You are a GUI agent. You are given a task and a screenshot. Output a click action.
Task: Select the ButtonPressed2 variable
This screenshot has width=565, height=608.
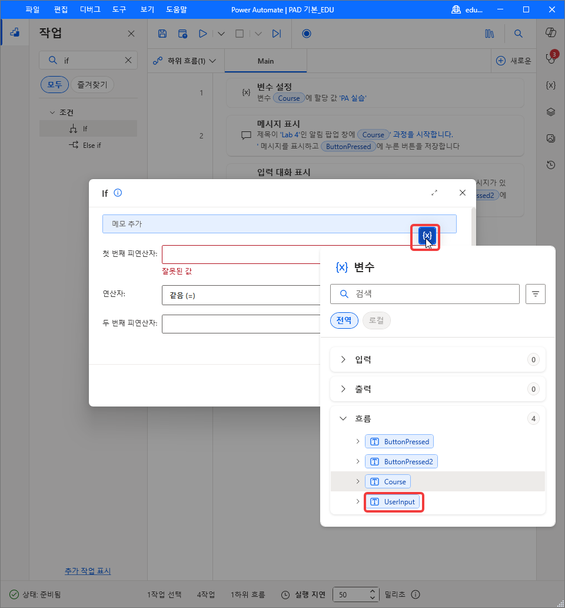point(401,461)
